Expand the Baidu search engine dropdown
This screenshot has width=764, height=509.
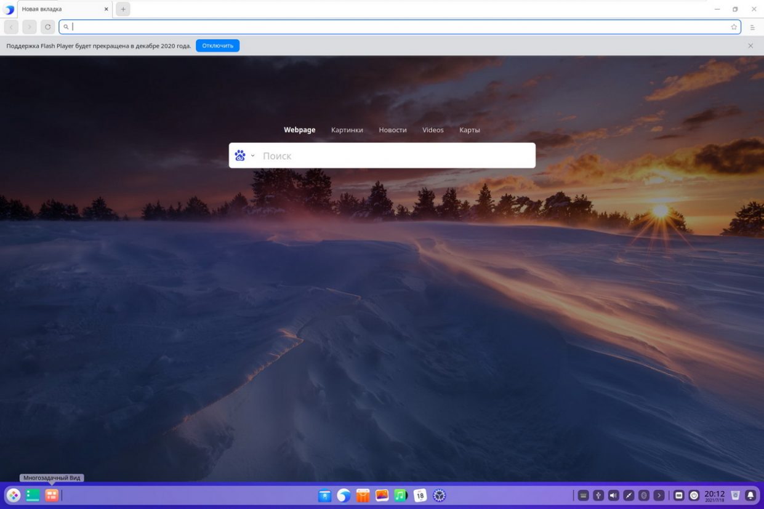tap(252, 156)
